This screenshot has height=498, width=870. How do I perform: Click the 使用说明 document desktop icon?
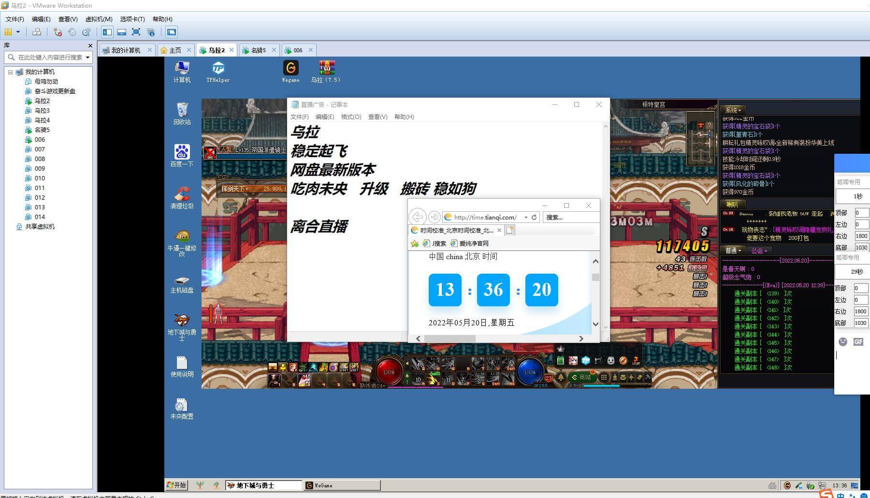tap(182, 366)
